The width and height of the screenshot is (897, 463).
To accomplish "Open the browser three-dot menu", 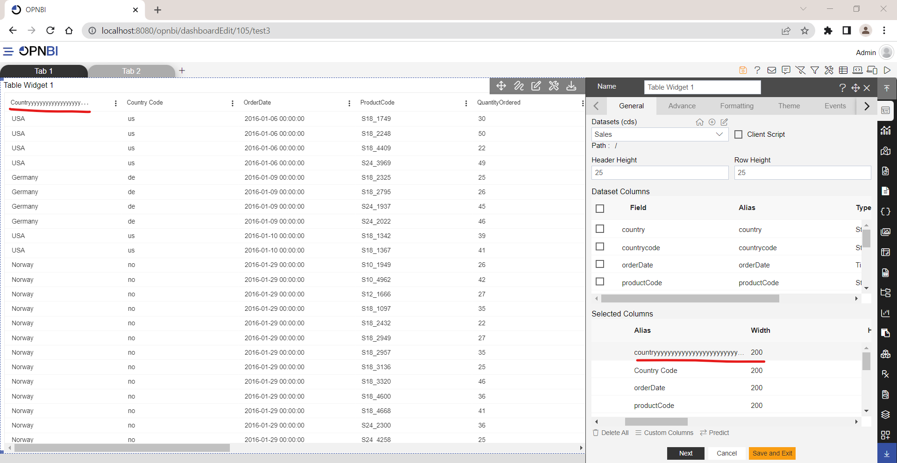I will (884, 30).
